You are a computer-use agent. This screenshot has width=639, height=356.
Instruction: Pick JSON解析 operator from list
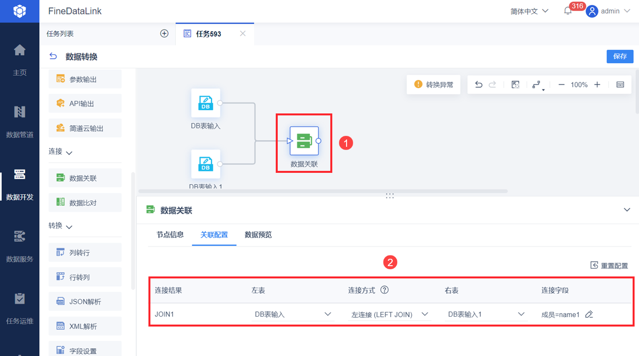tap(85, 301)
